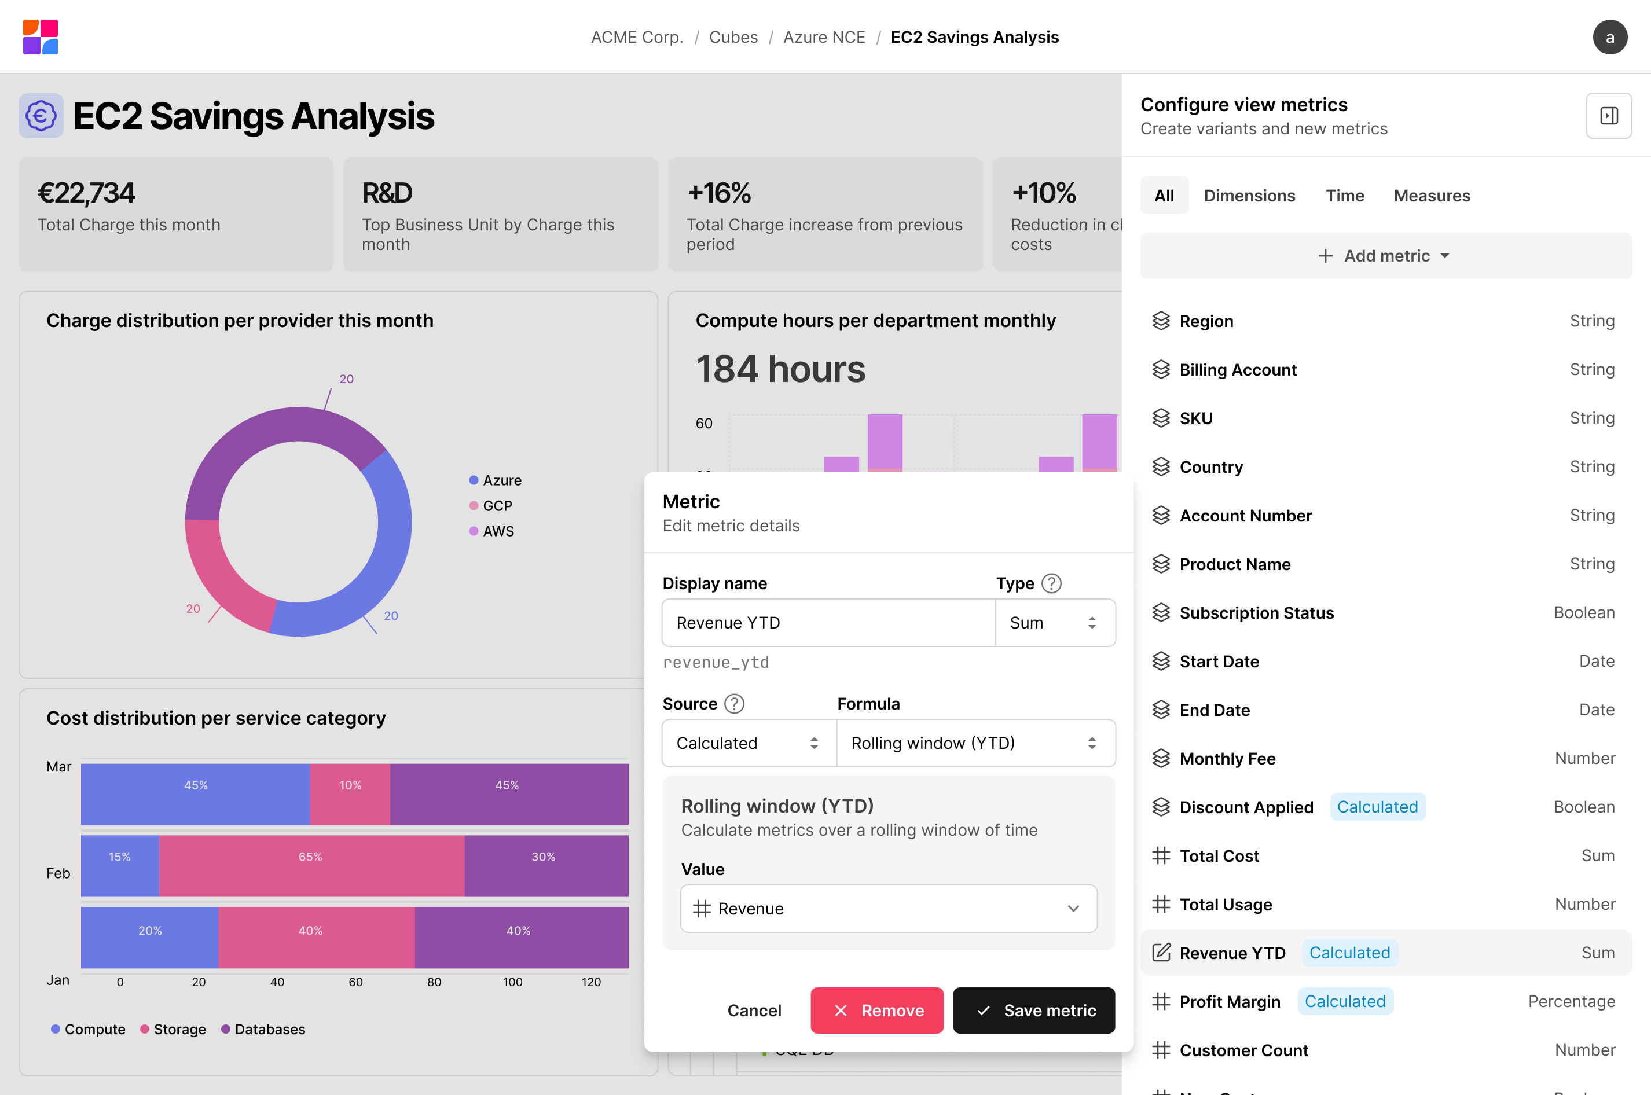Open the user avatar 'a' menu
Image resolution: width=1651 pixels, height=1095 pixels.
click(1609, 37)
